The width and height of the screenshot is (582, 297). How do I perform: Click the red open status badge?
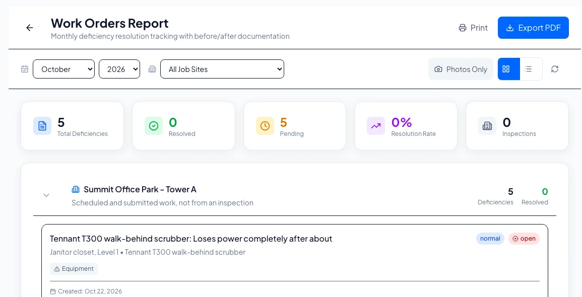coord(524,239)
